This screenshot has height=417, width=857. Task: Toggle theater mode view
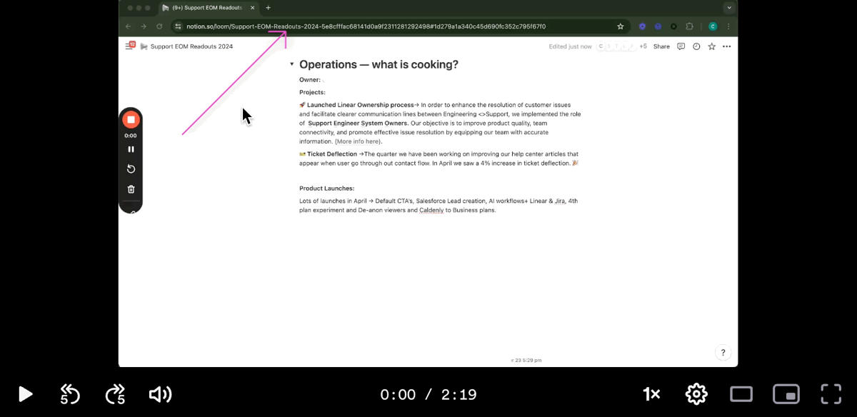tap(741, 394)
